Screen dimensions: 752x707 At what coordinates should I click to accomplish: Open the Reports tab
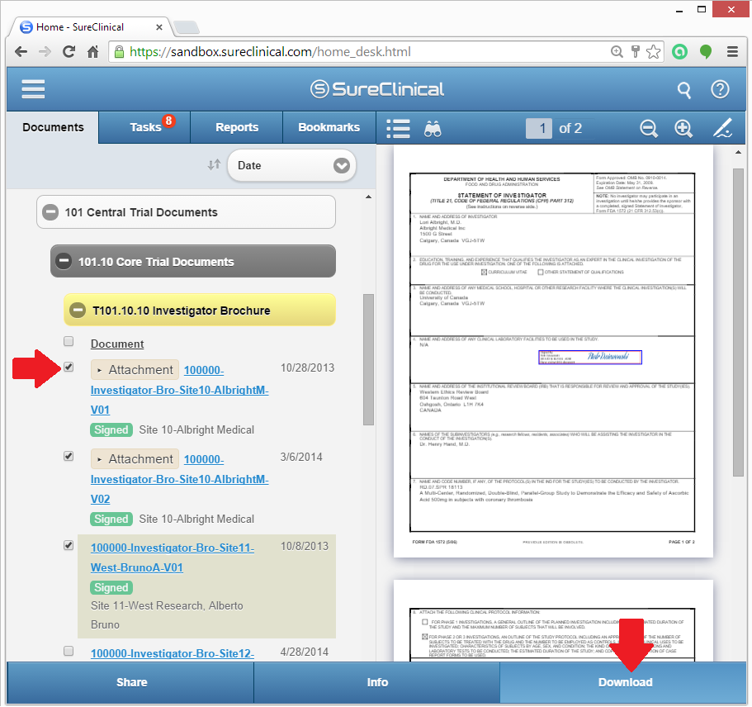[x=237, y=127]
